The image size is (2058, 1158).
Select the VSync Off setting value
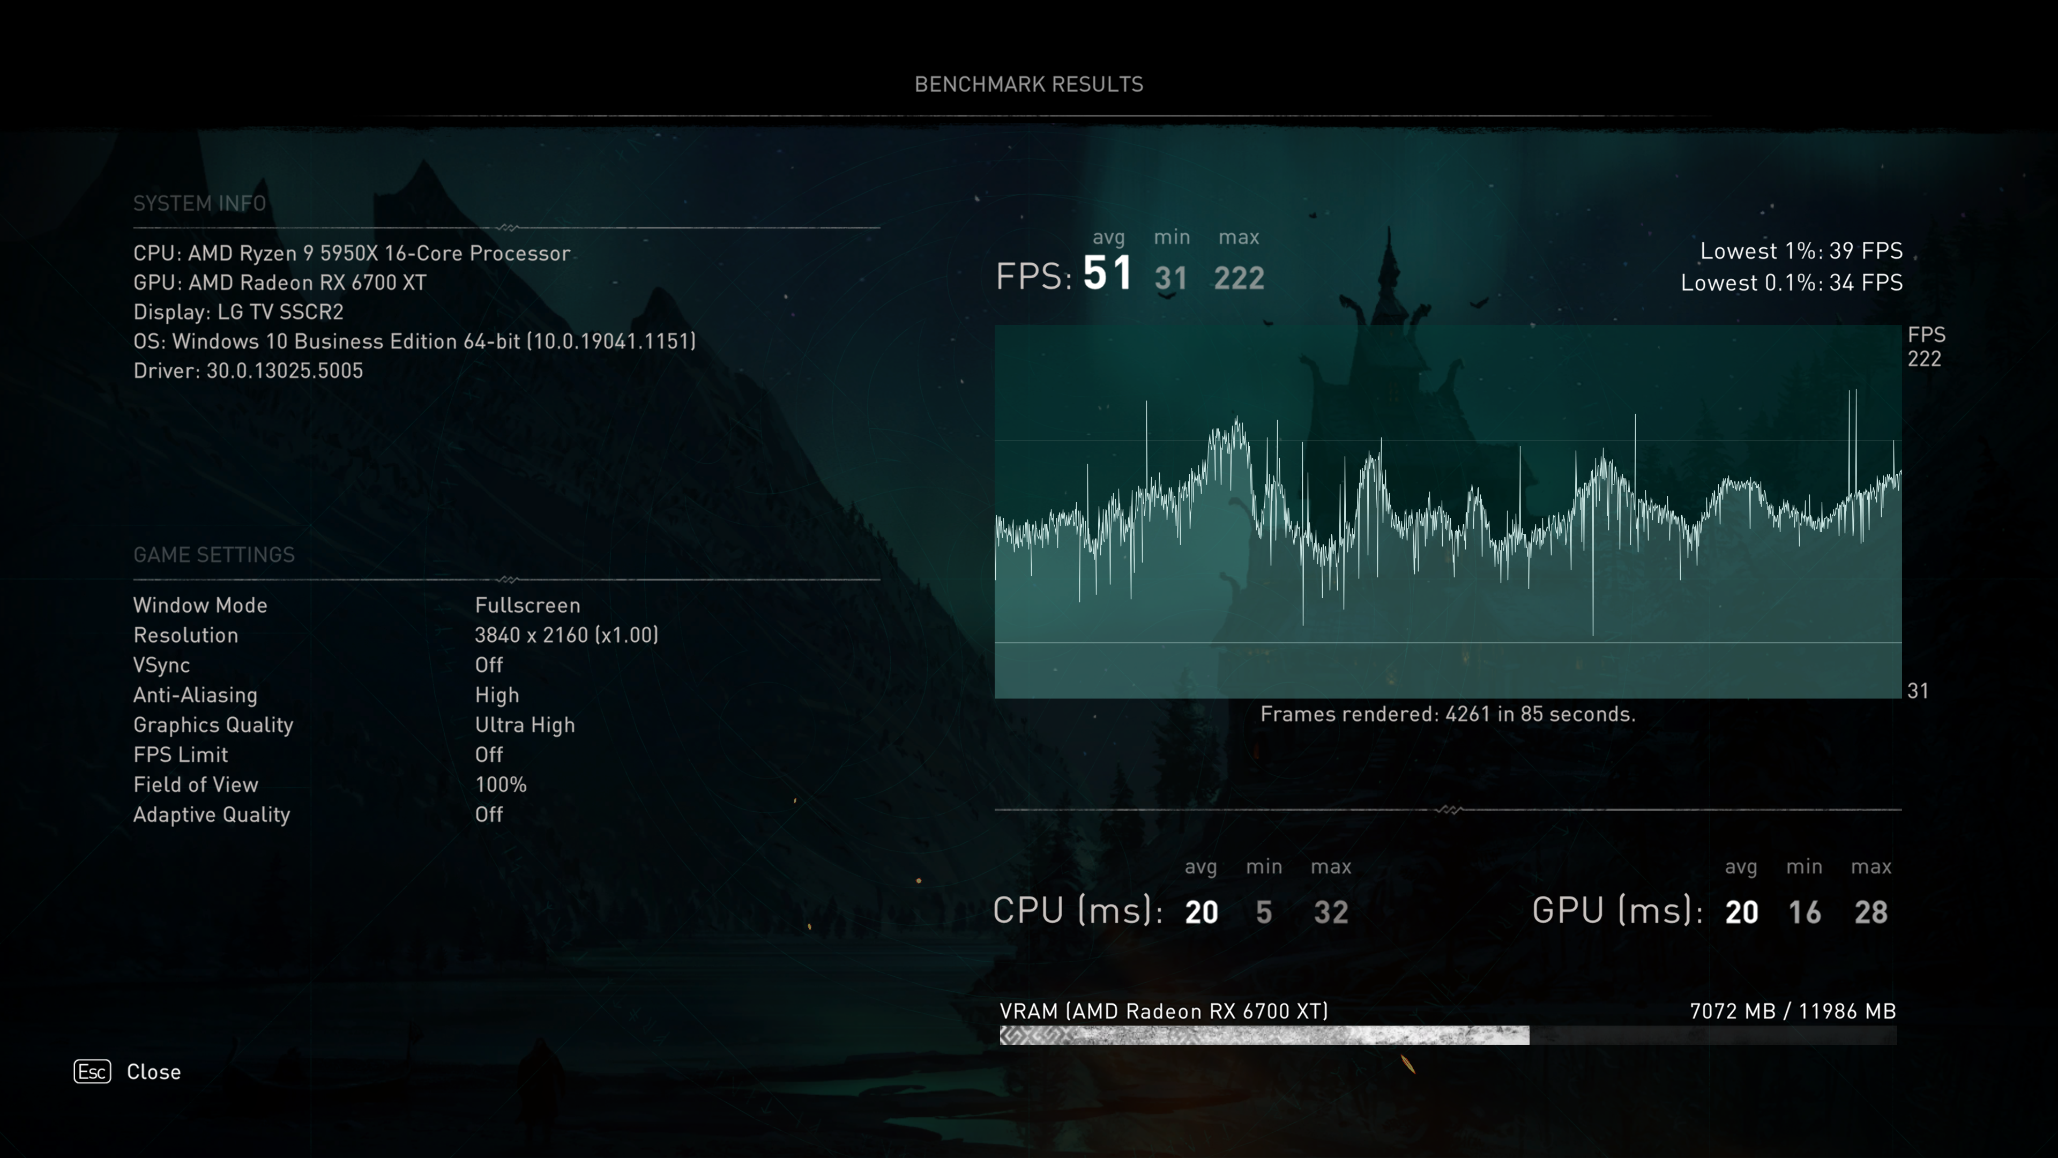click(489, 665)
